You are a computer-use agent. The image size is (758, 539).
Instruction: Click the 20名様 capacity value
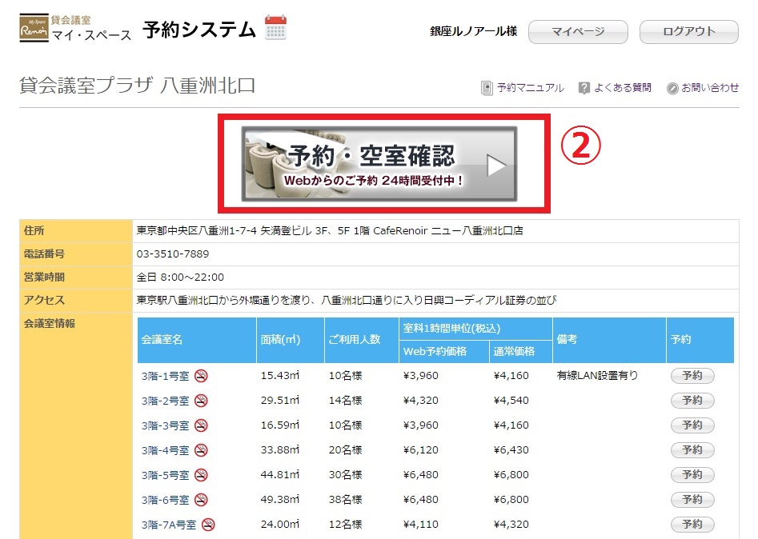(345, 449)
